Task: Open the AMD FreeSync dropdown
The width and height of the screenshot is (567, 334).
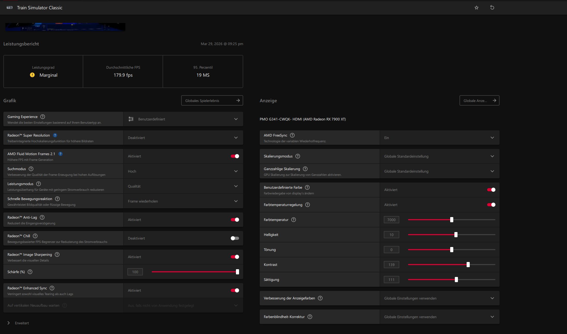Action: tap(439, 138)
